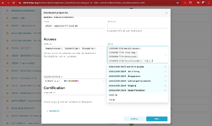212x126 pixels.
Task: Reload the page with the refresh icon
Action: point(14,3)
